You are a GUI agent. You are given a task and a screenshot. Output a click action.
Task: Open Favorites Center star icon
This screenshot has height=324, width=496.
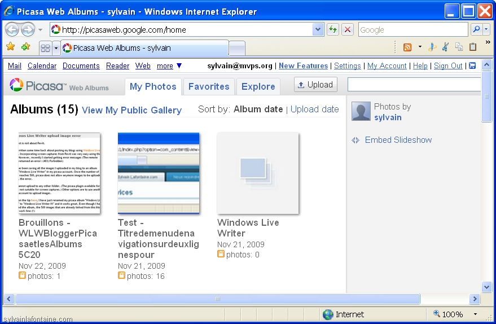pos(10,47)
